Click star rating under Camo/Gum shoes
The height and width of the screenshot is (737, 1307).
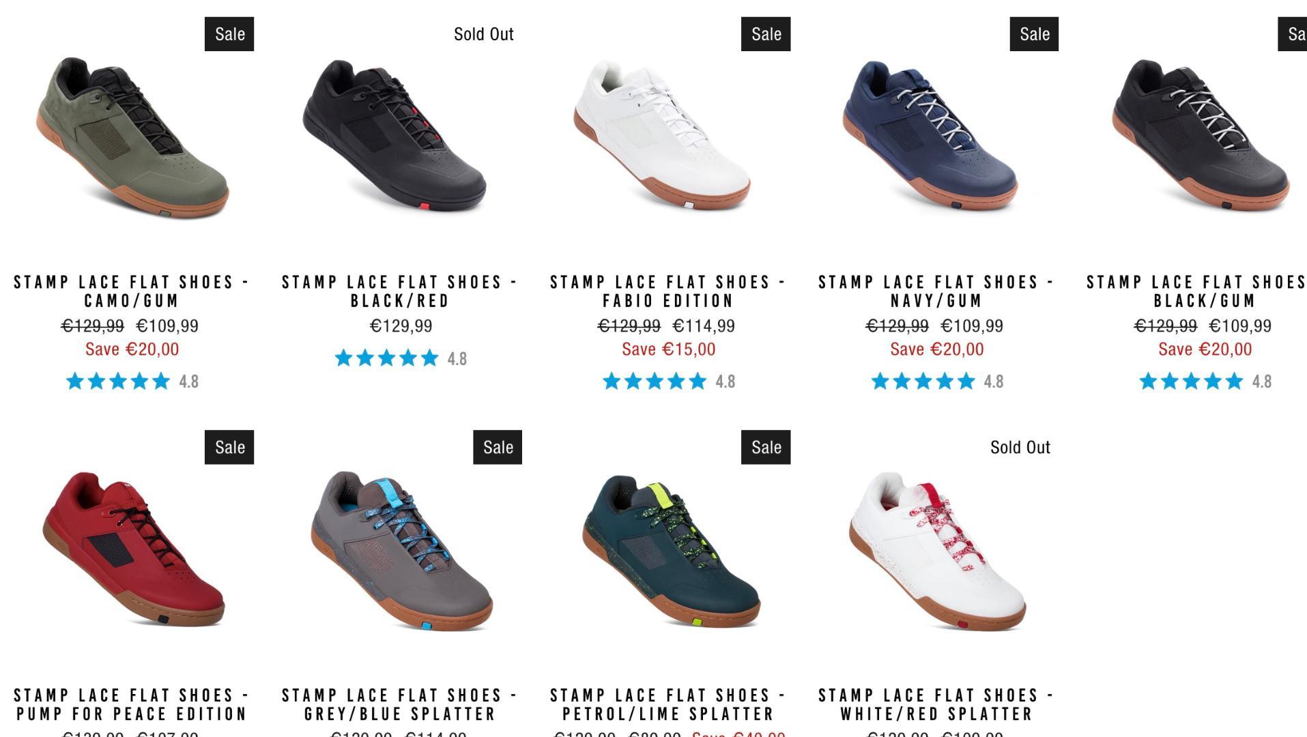pos(132,381)
